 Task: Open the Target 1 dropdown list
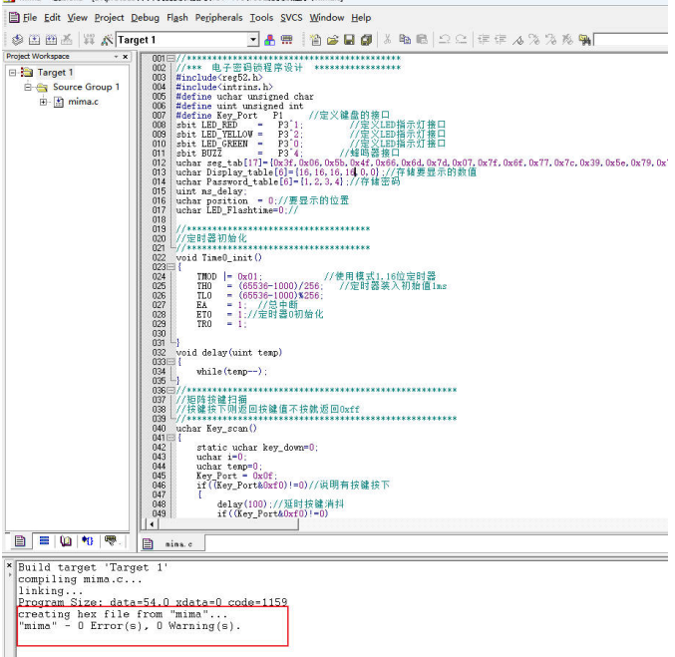coord(253,40)
